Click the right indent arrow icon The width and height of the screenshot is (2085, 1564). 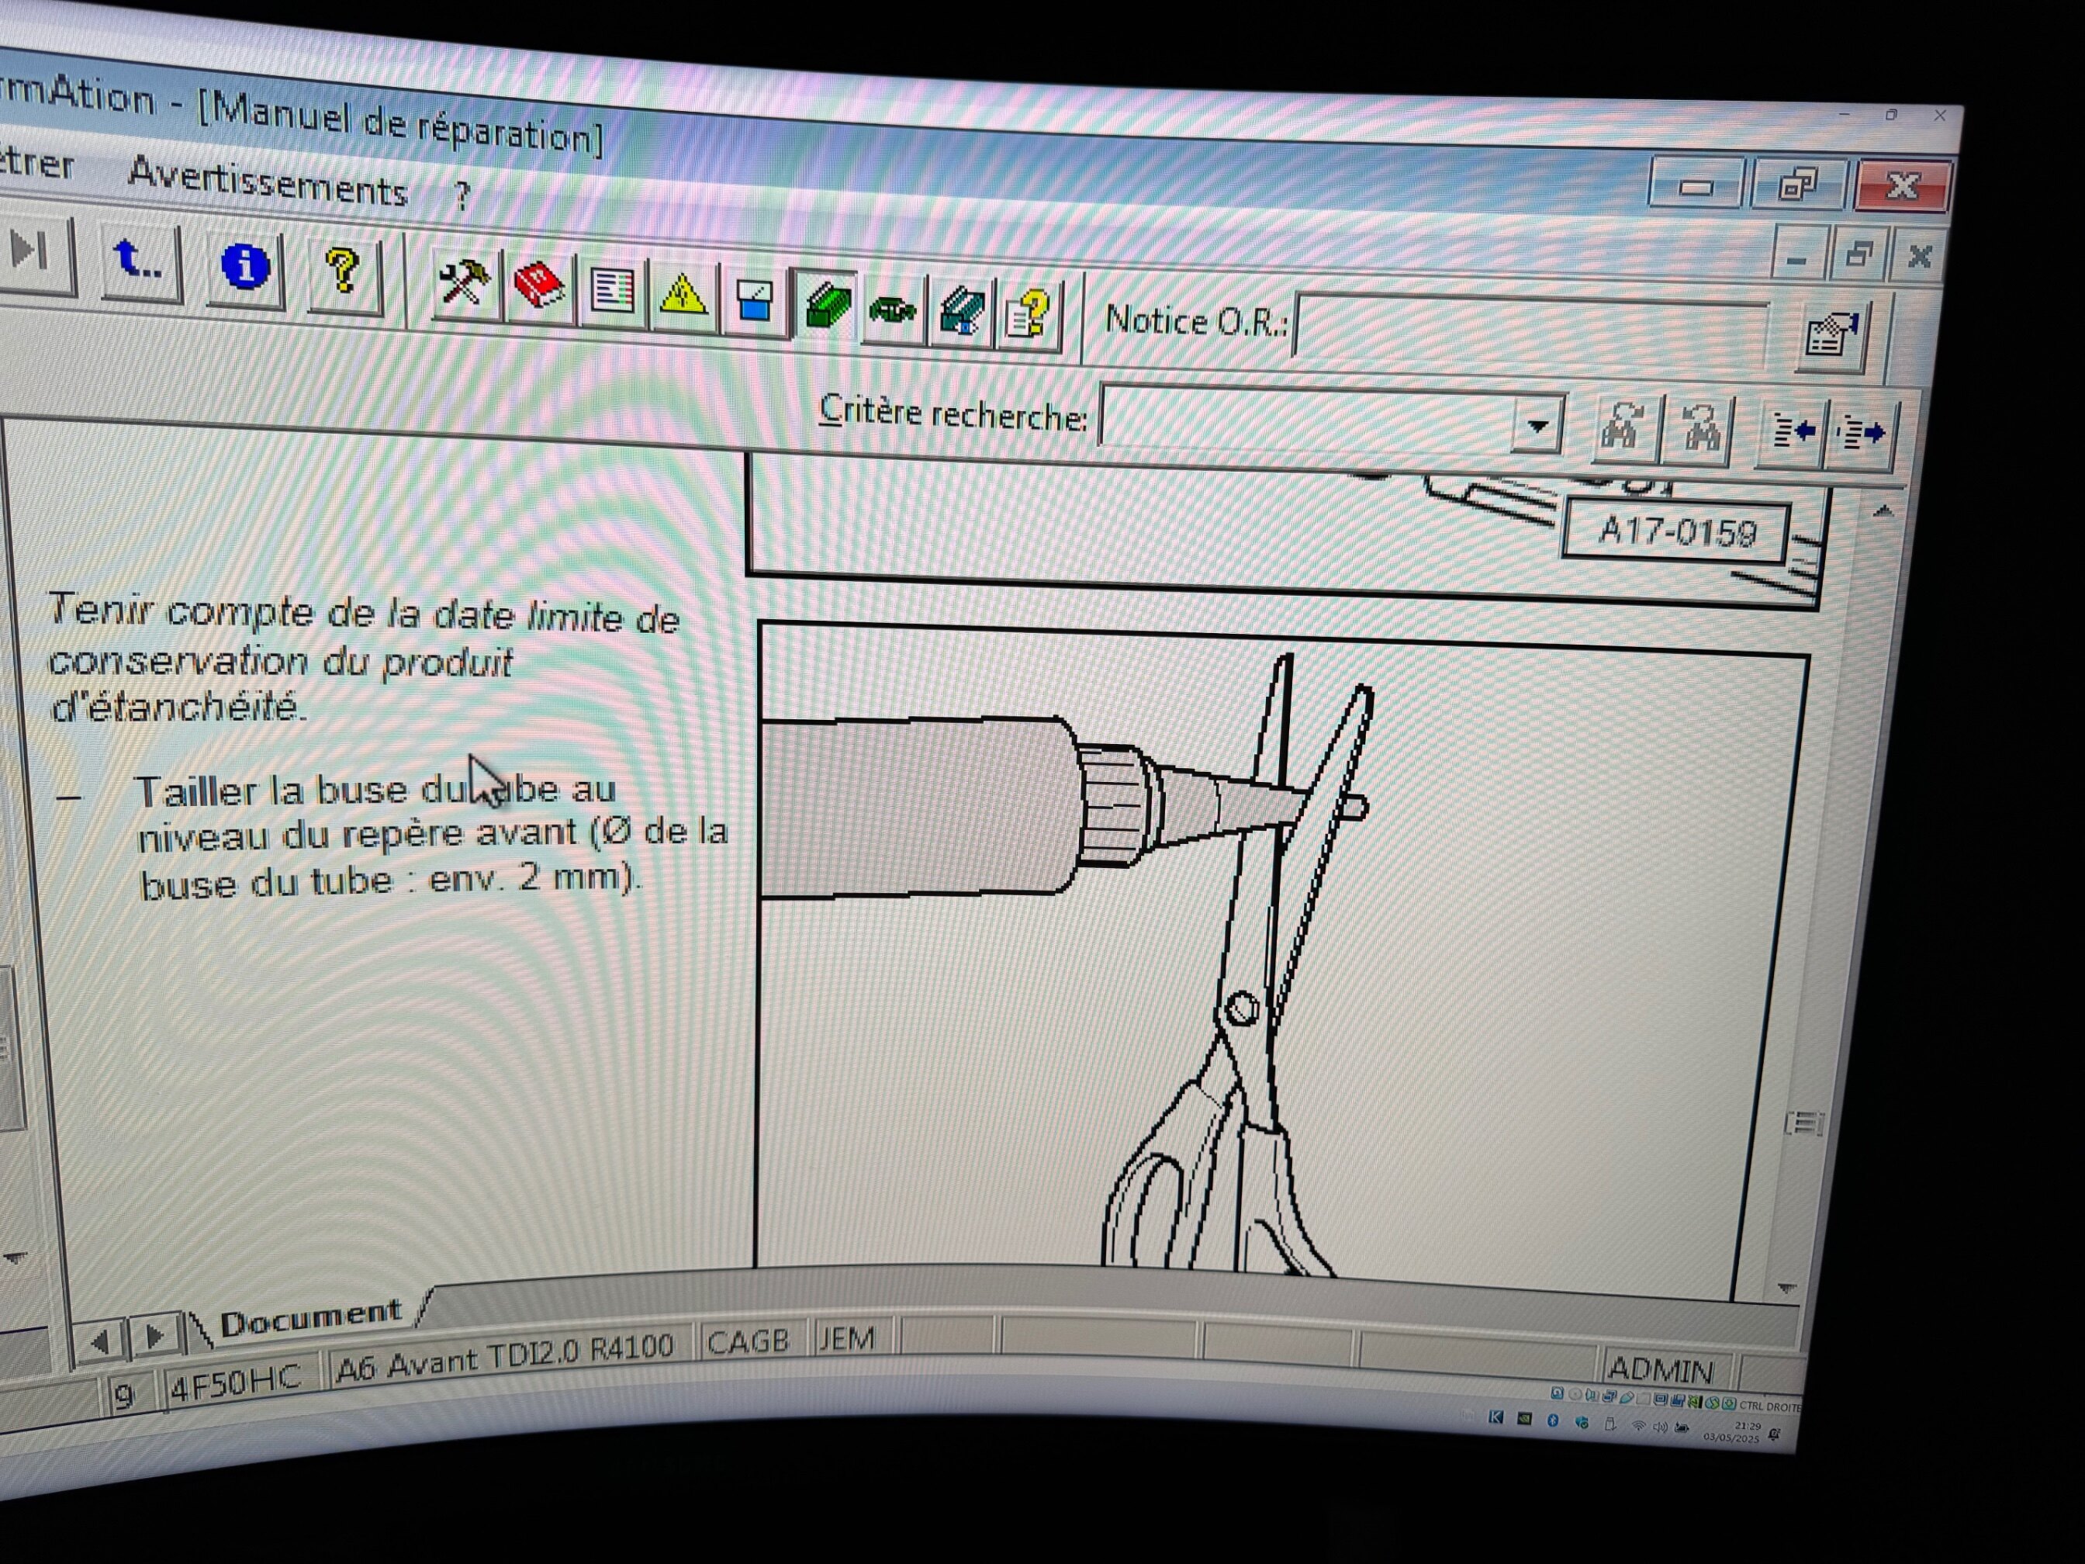[x=1861, y=434]
